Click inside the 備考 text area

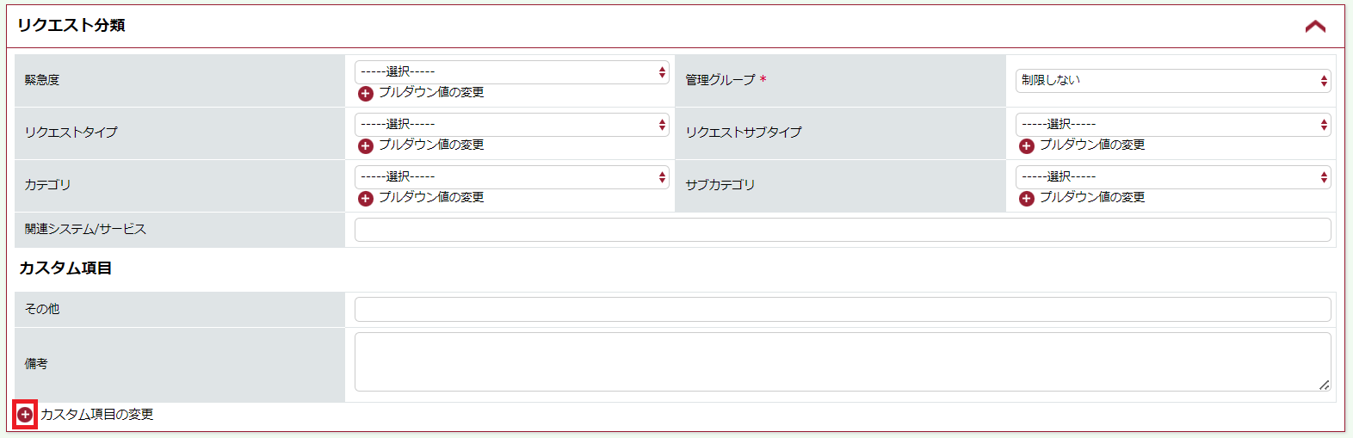click(x=843, y=362)
